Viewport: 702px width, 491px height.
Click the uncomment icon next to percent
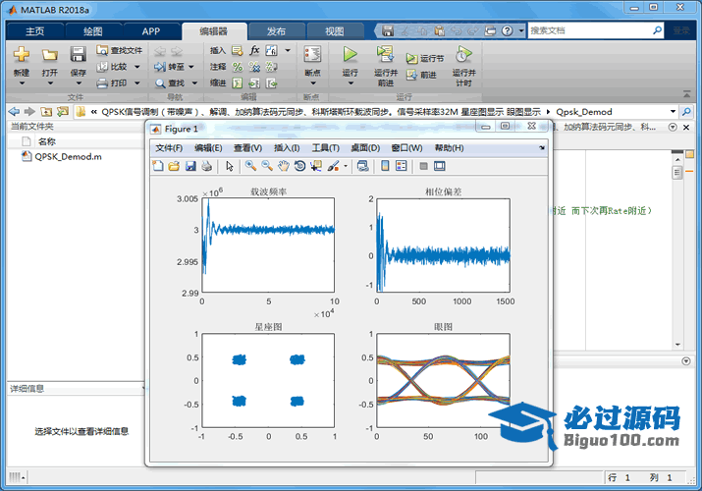coord(254,67)
